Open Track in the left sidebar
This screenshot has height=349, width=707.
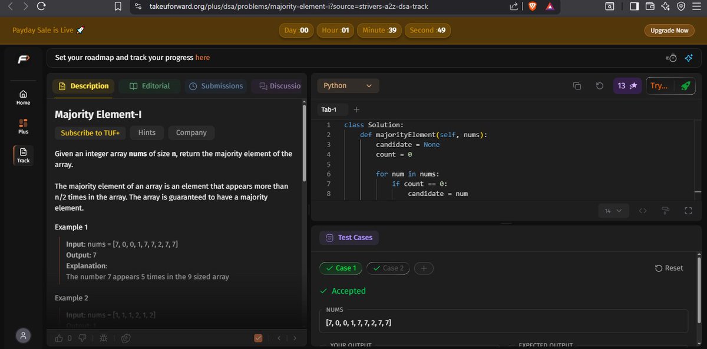(23, 155)
